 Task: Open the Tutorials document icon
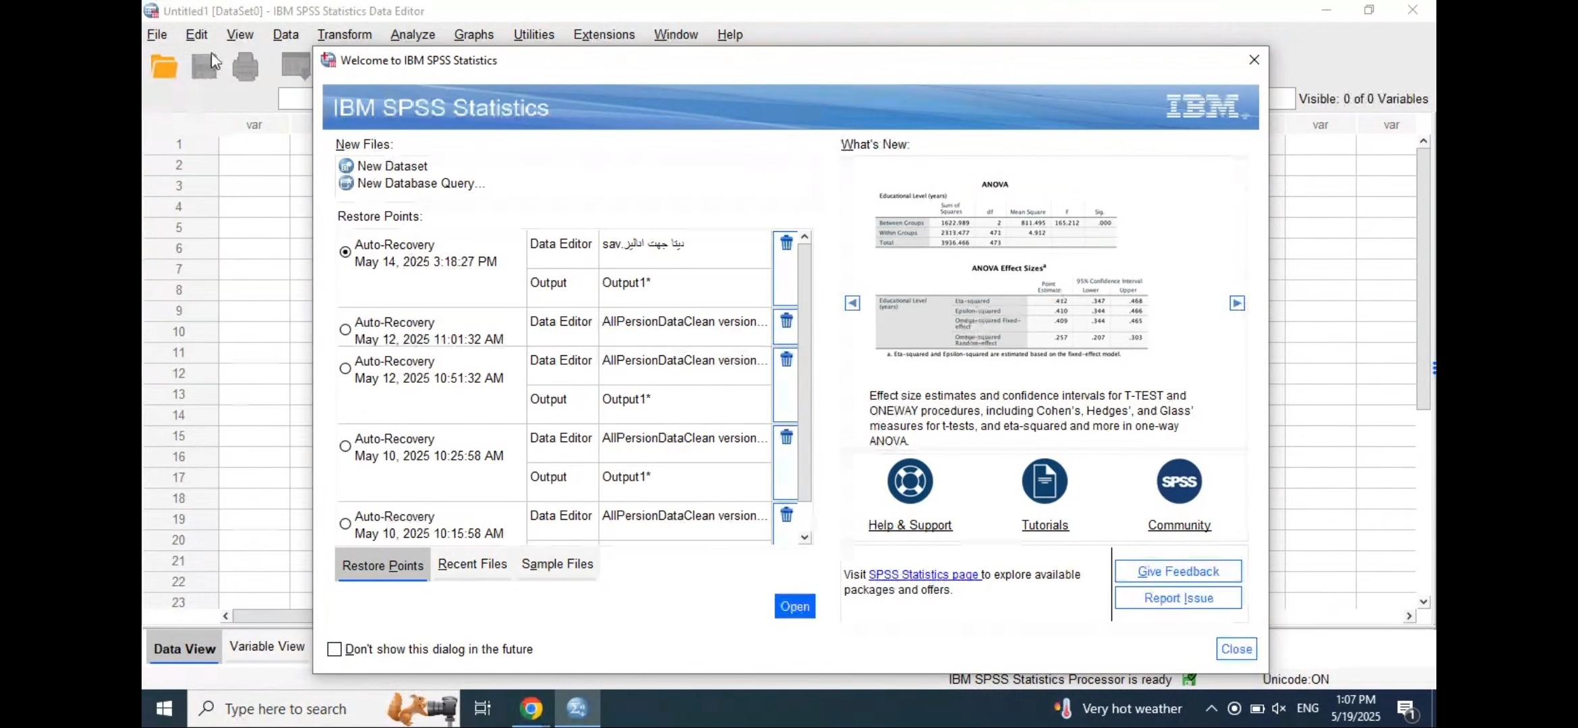(x=1045, y=481)
